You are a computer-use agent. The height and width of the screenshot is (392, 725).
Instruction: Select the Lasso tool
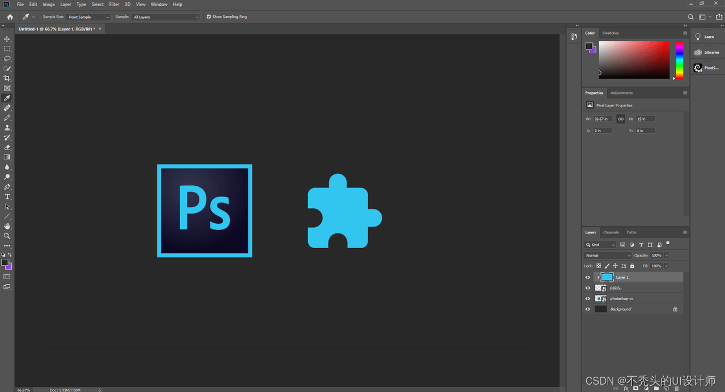click(x=7, y=58)
